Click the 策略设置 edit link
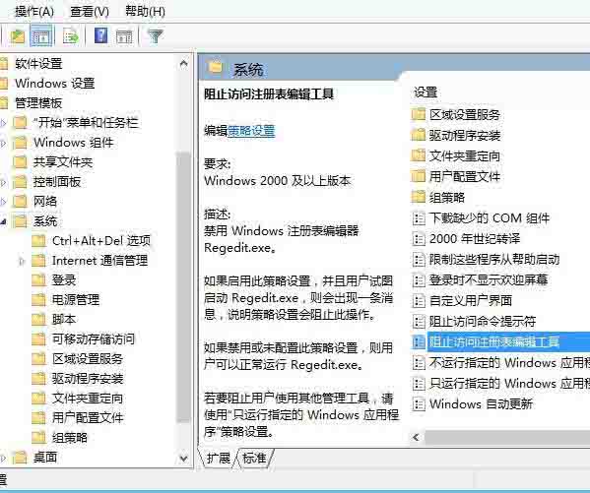The image size is (590, 493). tap(251, 131)
